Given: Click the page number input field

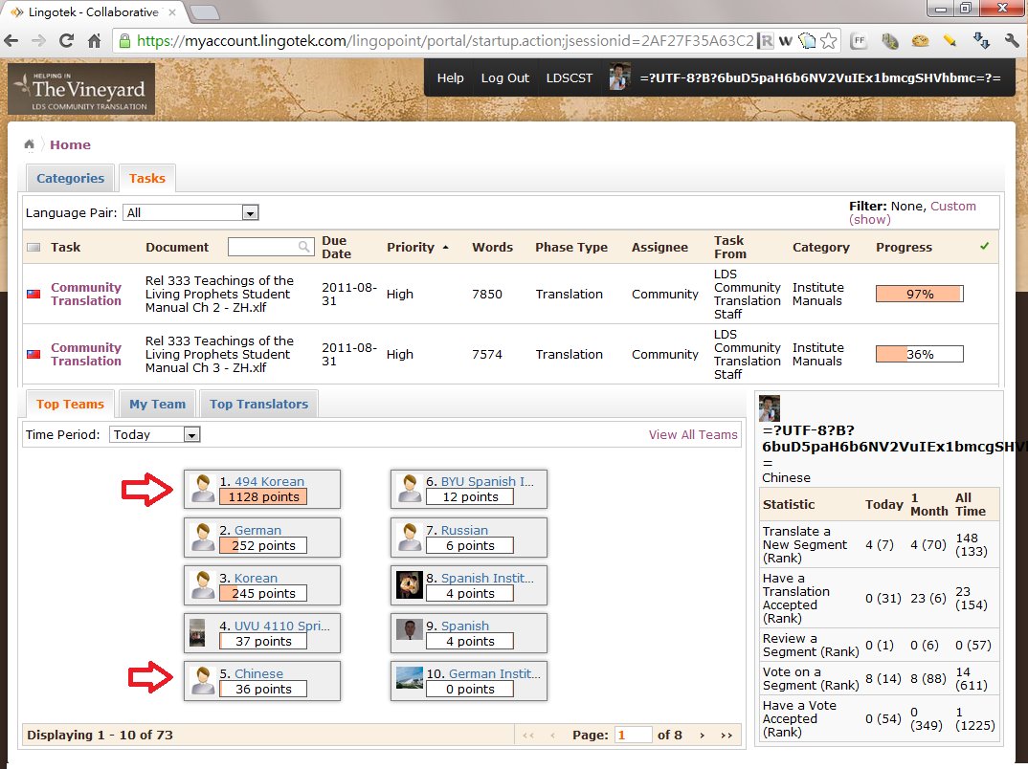Looking at the screenshot, I should pyautogui.click(x=633, y=735).
